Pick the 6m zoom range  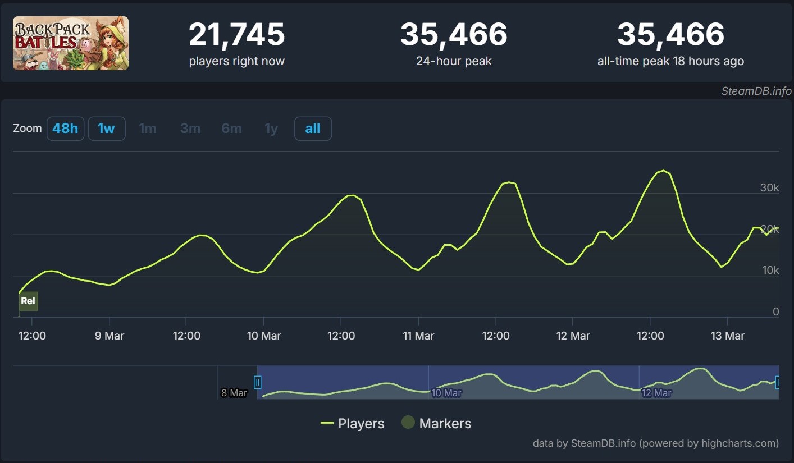pyautogui.click(x=231, y=129)
